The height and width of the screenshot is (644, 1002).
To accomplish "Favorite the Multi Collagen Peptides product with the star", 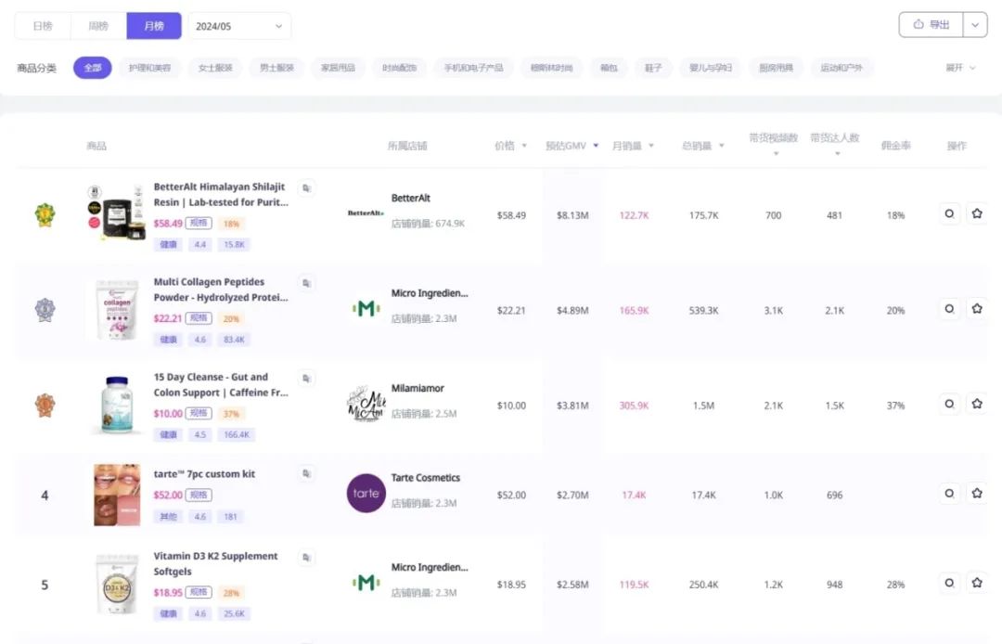I will (977, 309).
